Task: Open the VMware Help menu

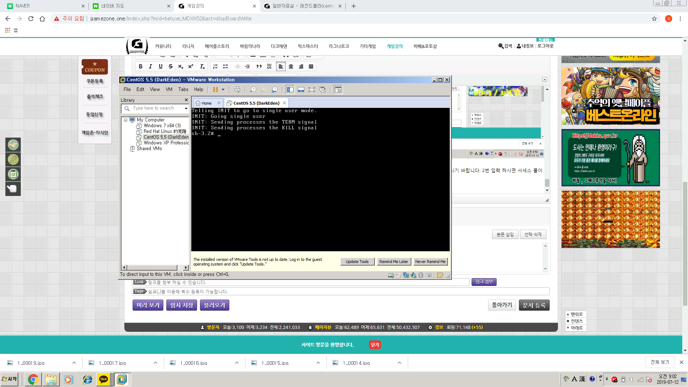Action: pos(199,90)
